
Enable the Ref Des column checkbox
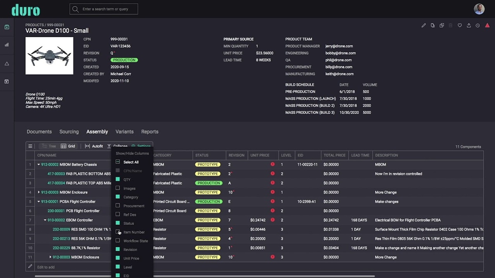pos(118,215)
